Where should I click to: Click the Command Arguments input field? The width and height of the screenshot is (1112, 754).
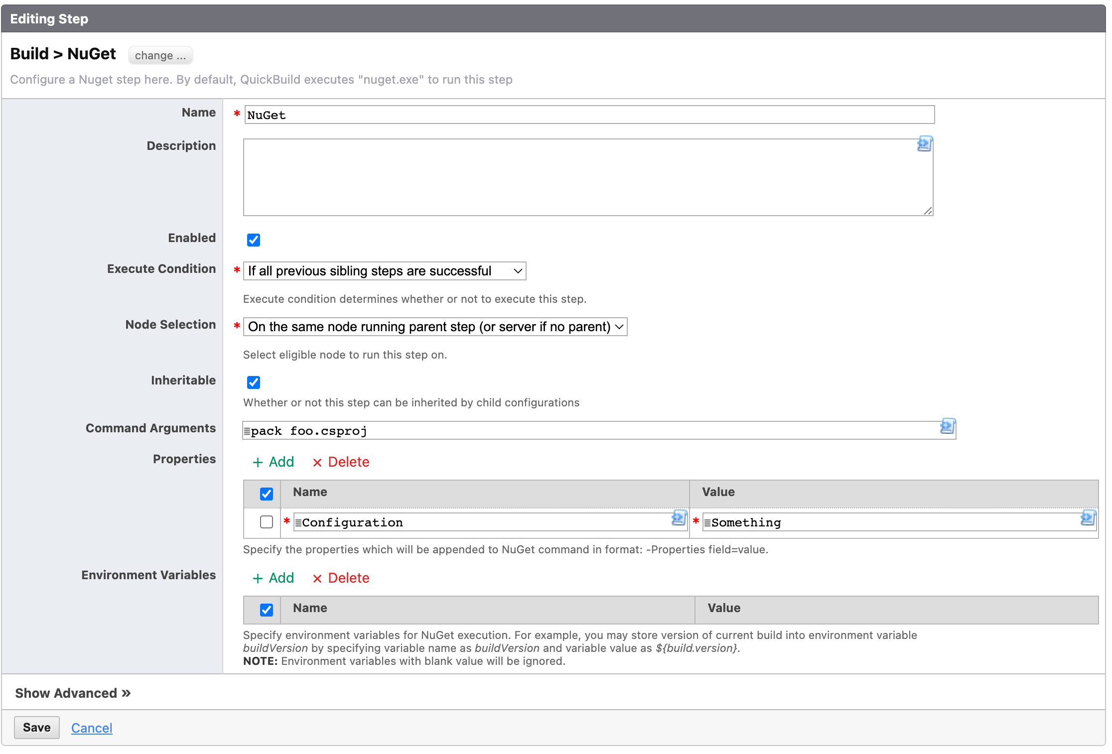[599, 431]
